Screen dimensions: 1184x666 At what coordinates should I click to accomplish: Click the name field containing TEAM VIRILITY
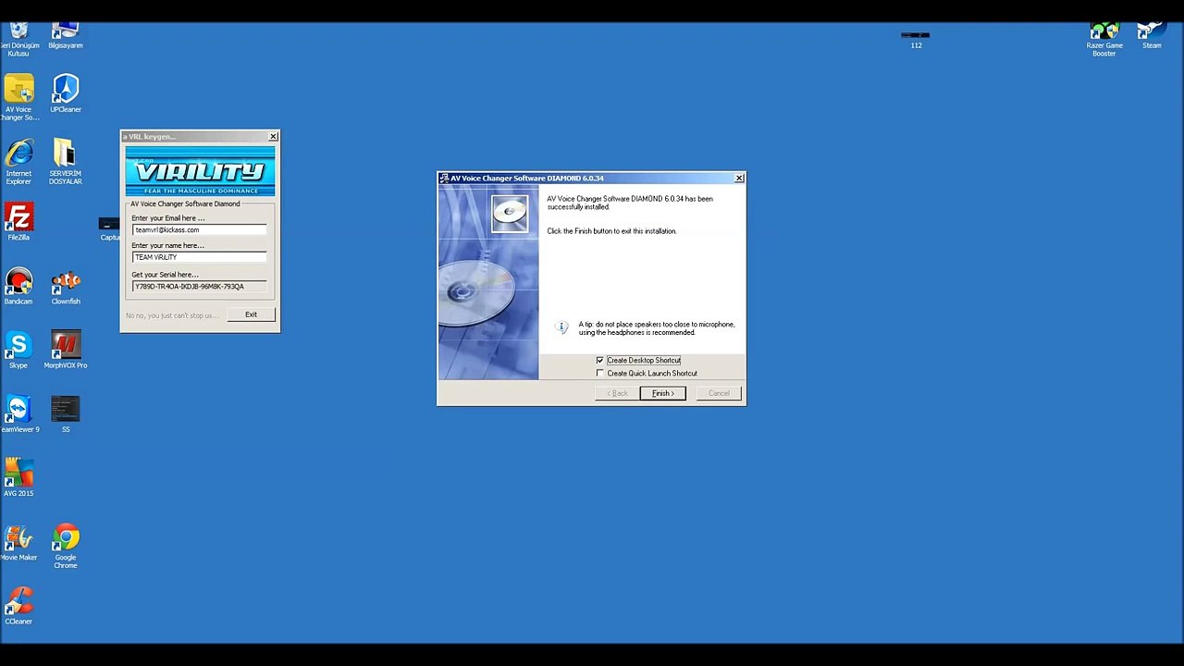(200, 257)
